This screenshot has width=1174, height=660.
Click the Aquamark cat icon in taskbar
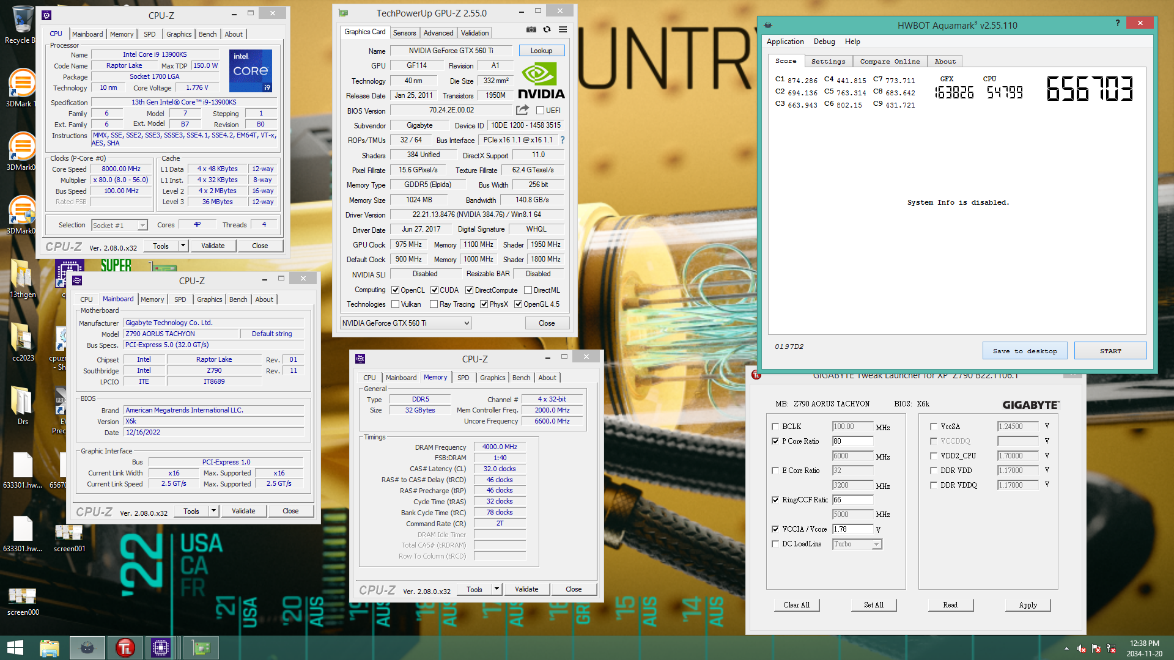[x=87, y=648]
